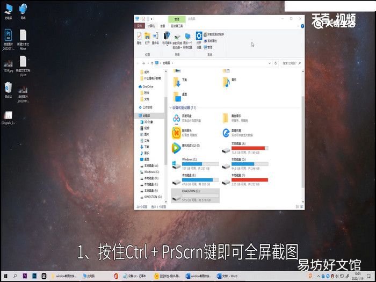The height and width of the screenshot is (282, 376).
Task: Select 3D Objects in navigation pane
Action: pyautogui.click(x=147, y=122)
